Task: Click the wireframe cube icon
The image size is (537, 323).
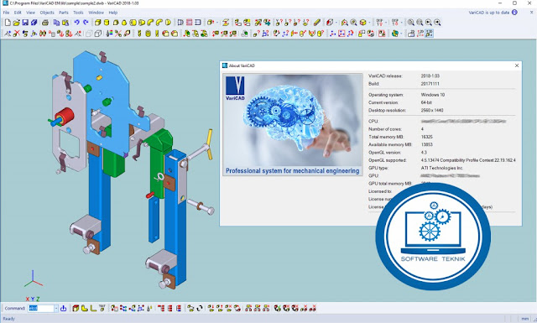Action: click(x=98, y=34)
